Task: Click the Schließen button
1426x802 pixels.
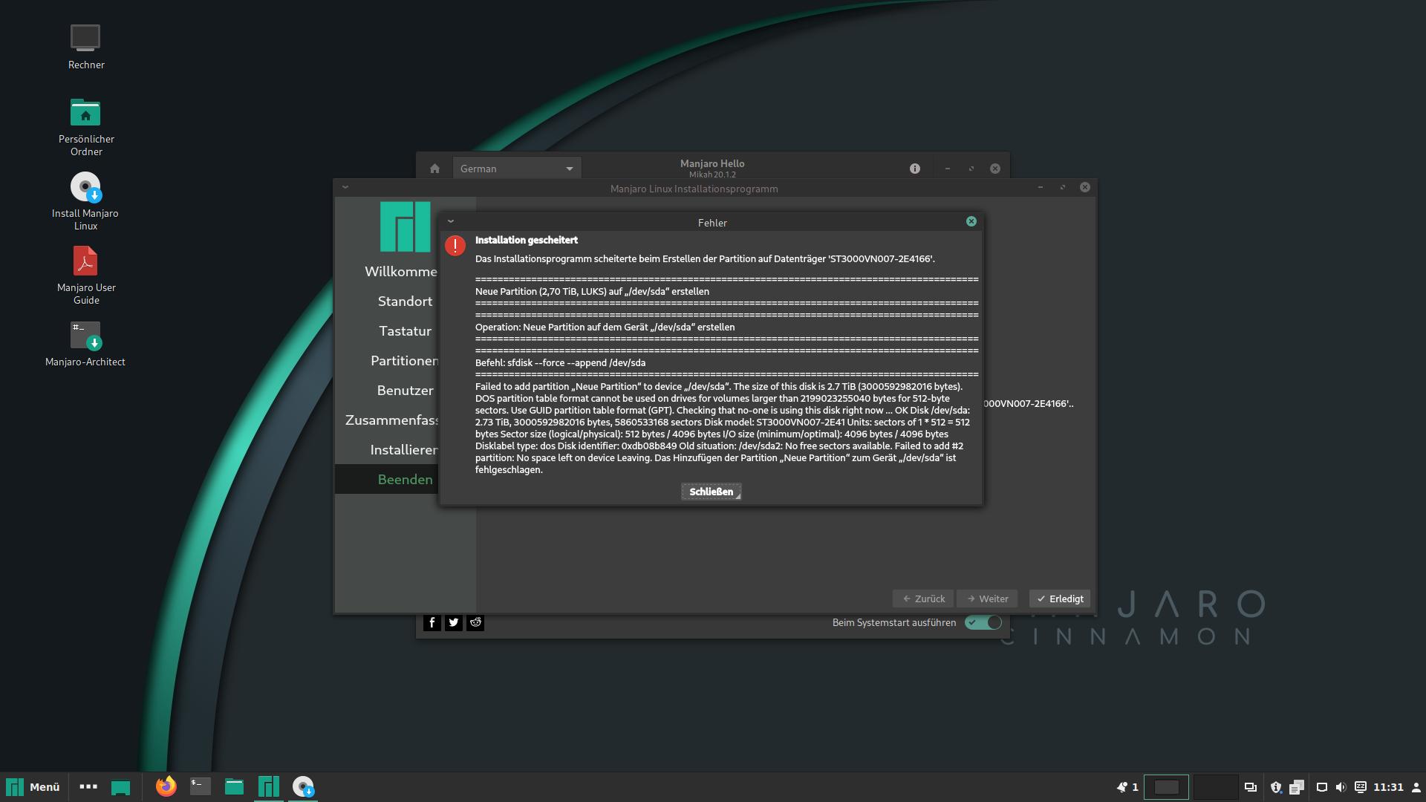Action: click(x=711, y=492)
